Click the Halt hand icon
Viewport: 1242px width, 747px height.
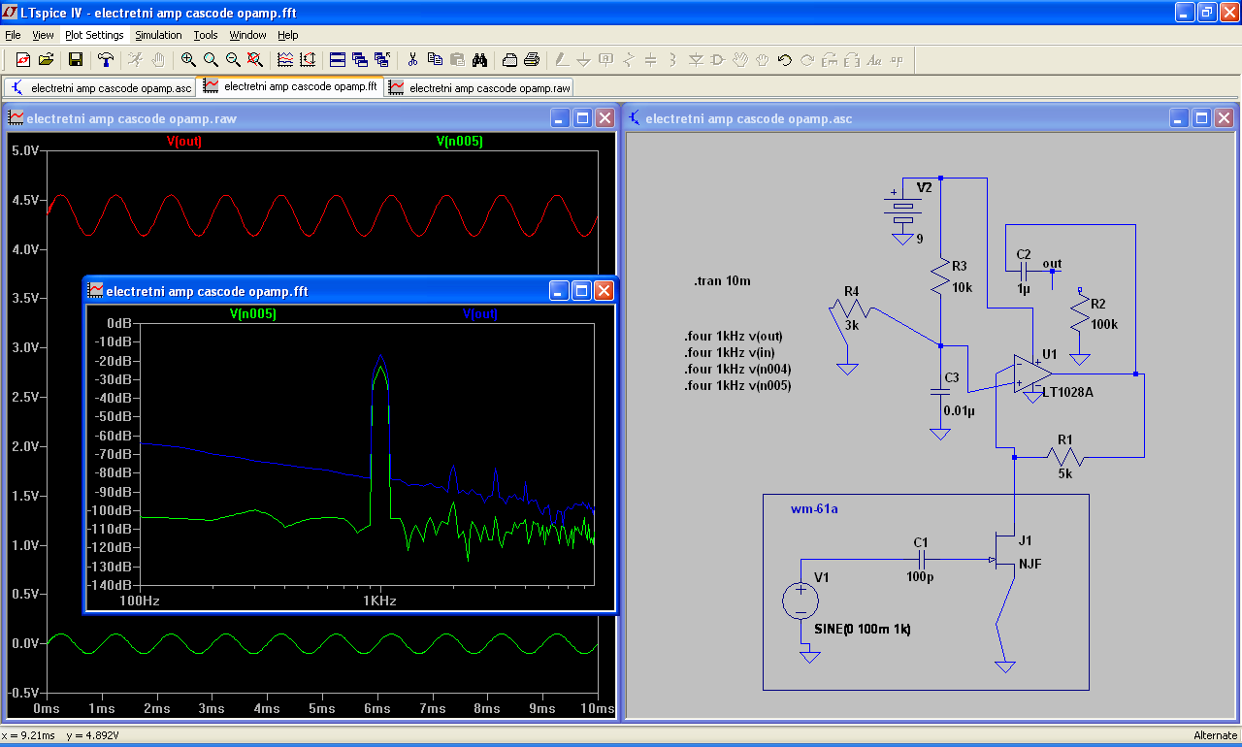[x=158, y=59]
